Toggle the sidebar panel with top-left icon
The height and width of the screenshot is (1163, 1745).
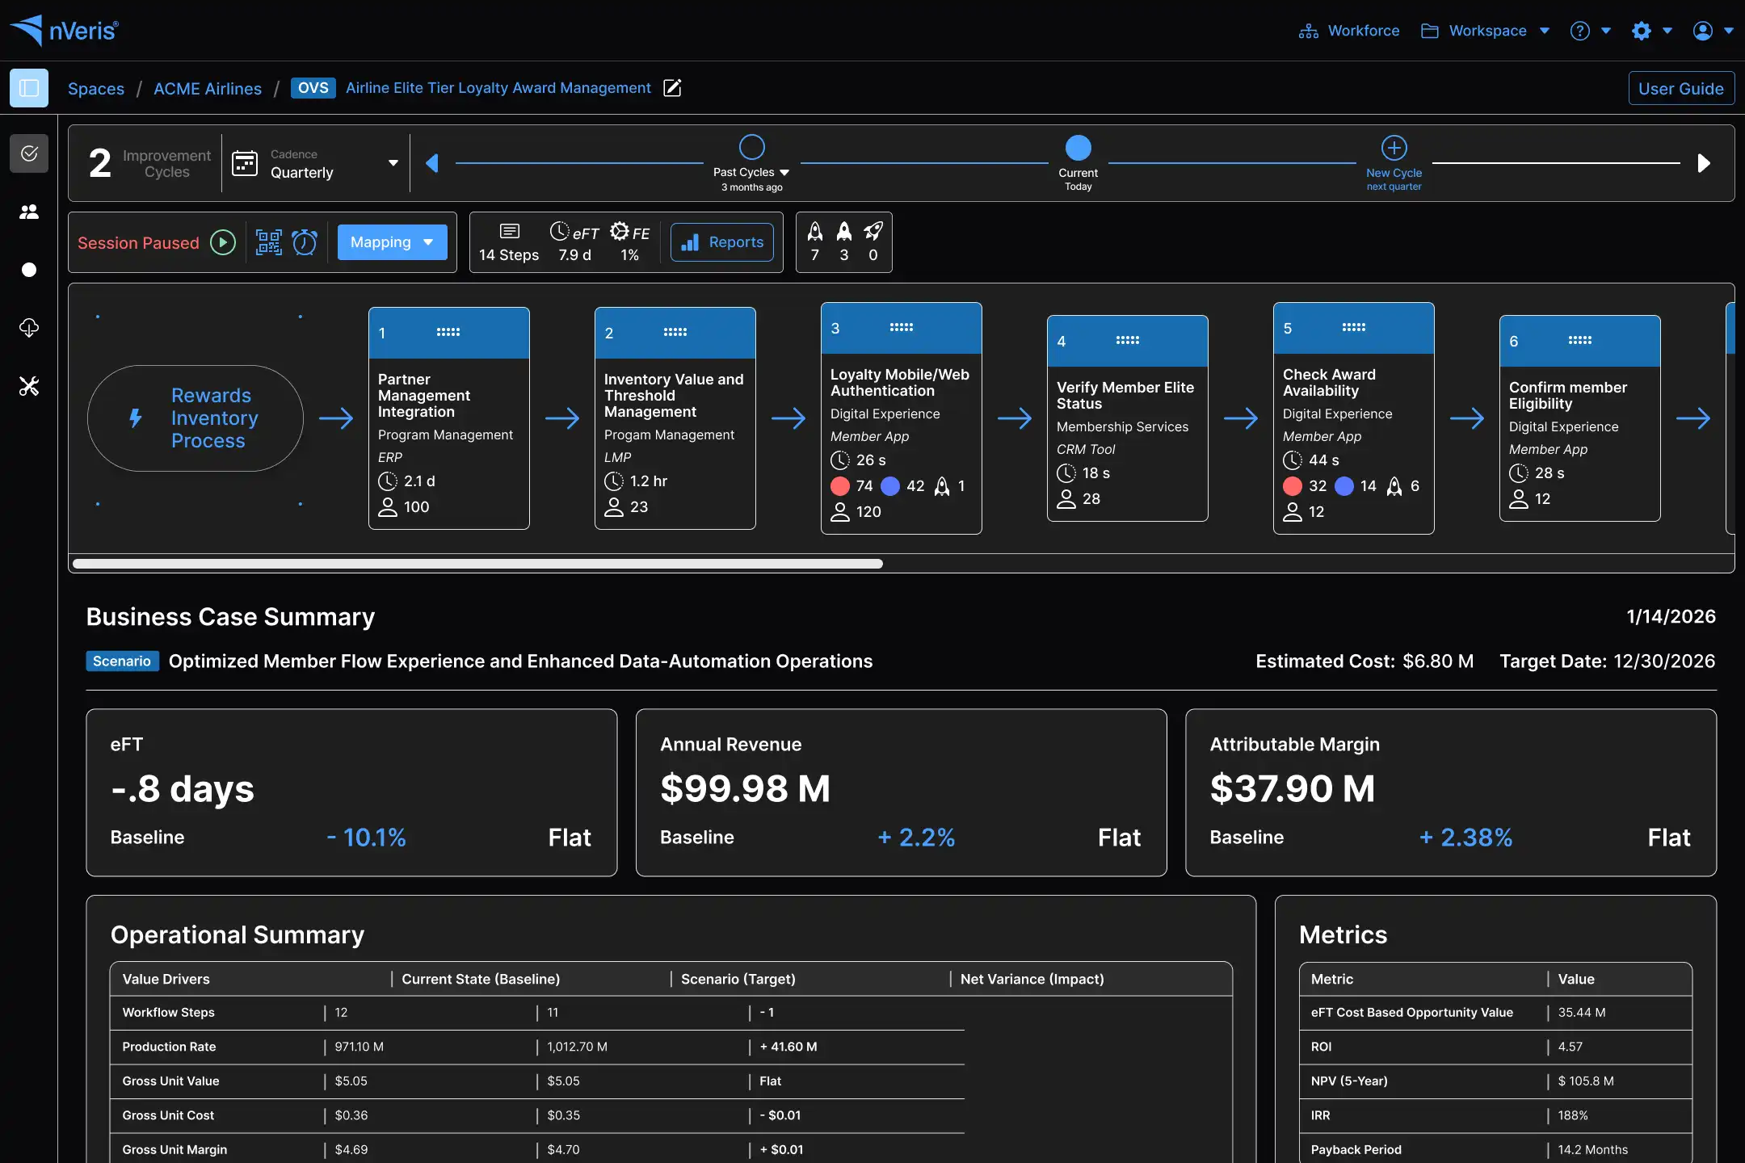coord(28,87)
